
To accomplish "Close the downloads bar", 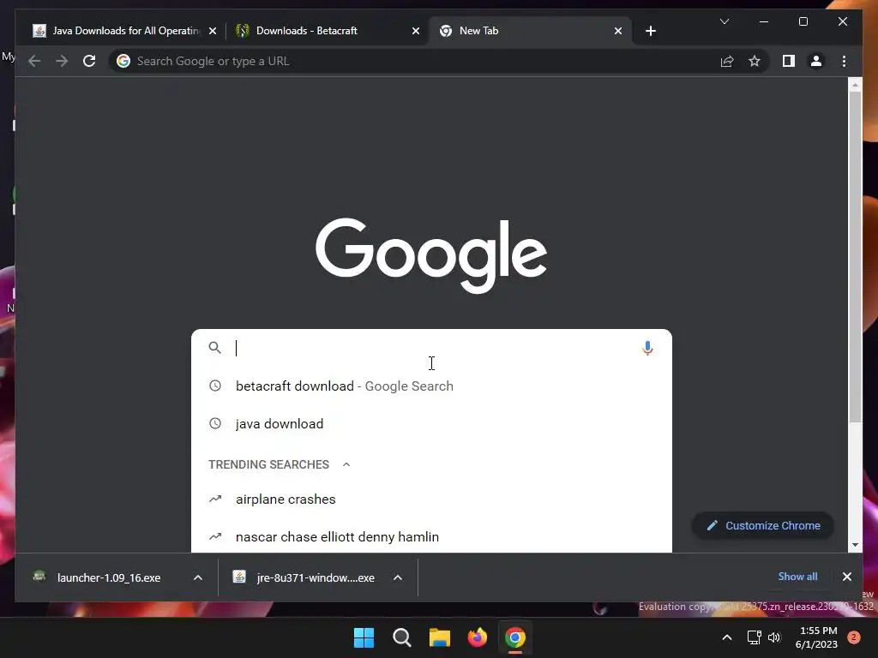I will [x=846, y=577].
